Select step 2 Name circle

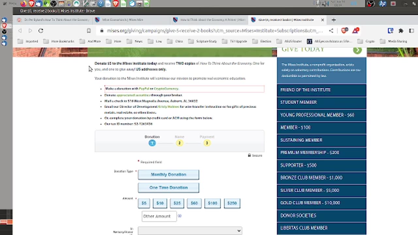coord(179,143)
